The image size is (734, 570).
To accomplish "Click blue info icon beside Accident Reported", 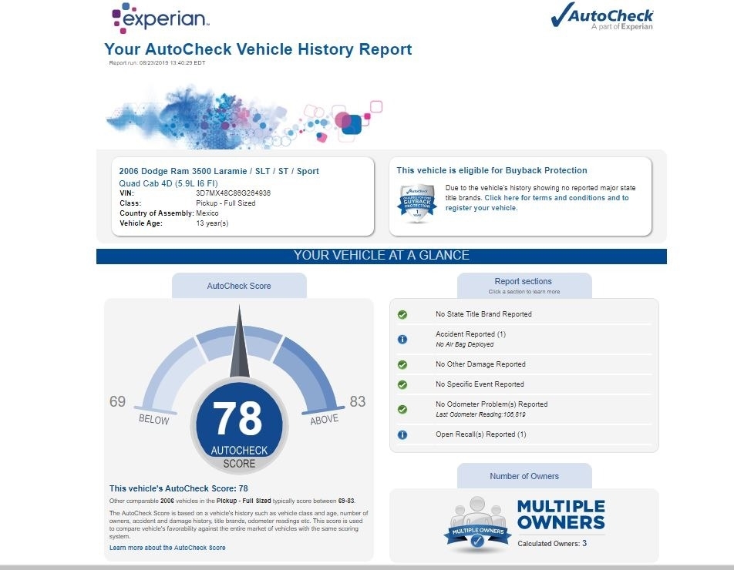I will coord(402,339).
